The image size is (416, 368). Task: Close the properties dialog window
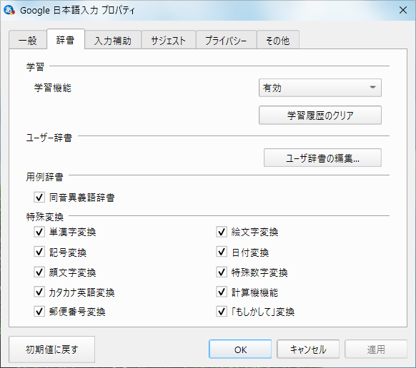pyautogui.click(x=403, y=10)
